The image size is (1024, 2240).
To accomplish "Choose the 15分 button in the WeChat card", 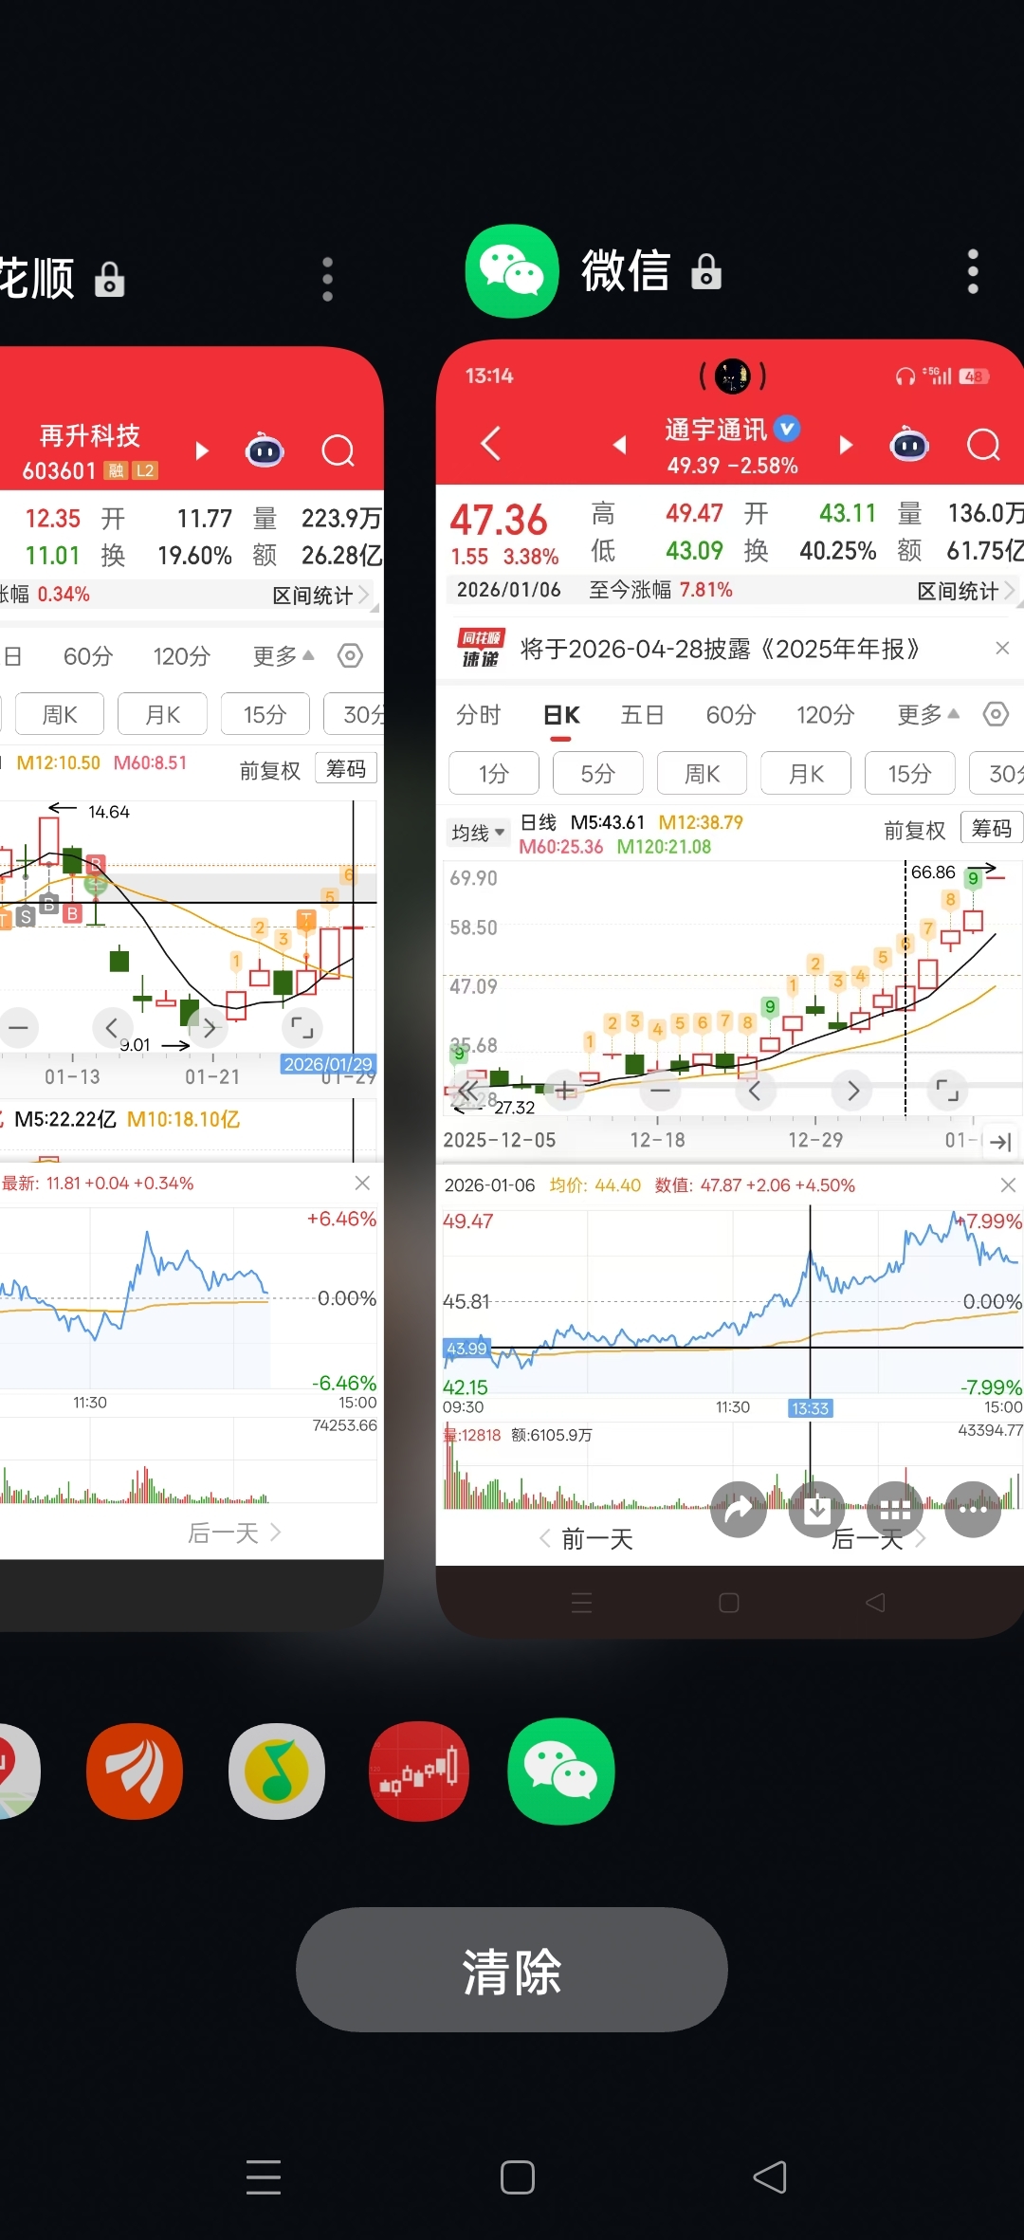I will [x=910, y=774].
